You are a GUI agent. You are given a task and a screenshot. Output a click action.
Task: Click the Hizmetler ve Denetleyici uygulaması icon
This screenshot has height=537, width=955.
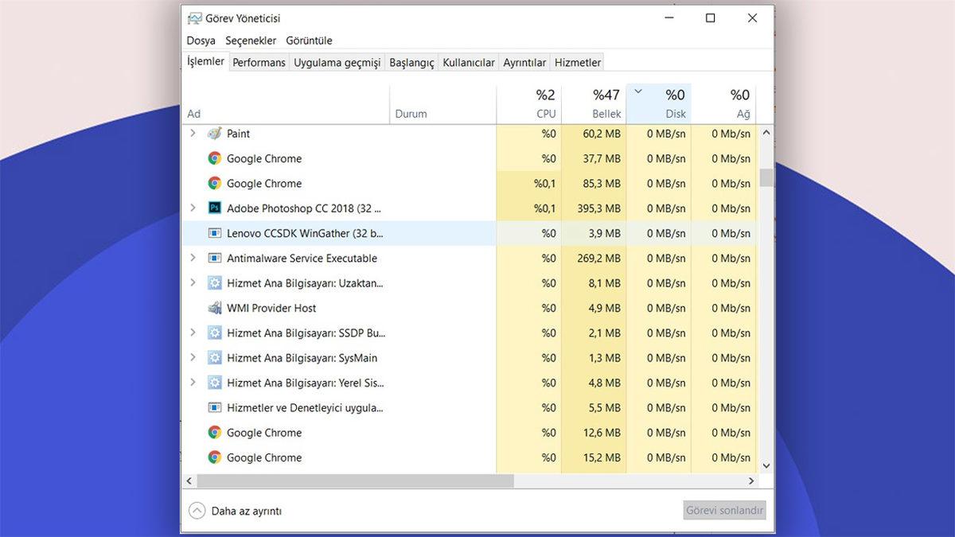click(x=214, y=408)
